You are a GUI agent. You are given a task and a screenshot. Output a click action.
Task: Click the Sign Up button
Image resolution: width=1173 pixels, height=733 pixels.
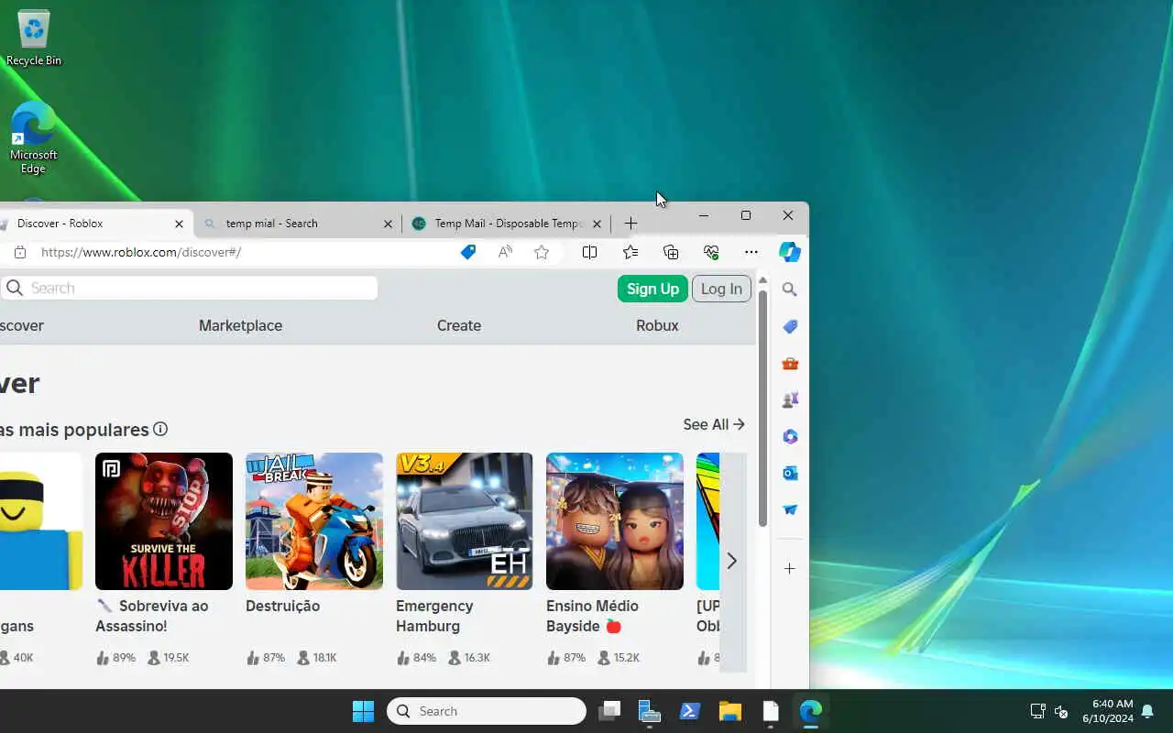click(x=652, y=289)
